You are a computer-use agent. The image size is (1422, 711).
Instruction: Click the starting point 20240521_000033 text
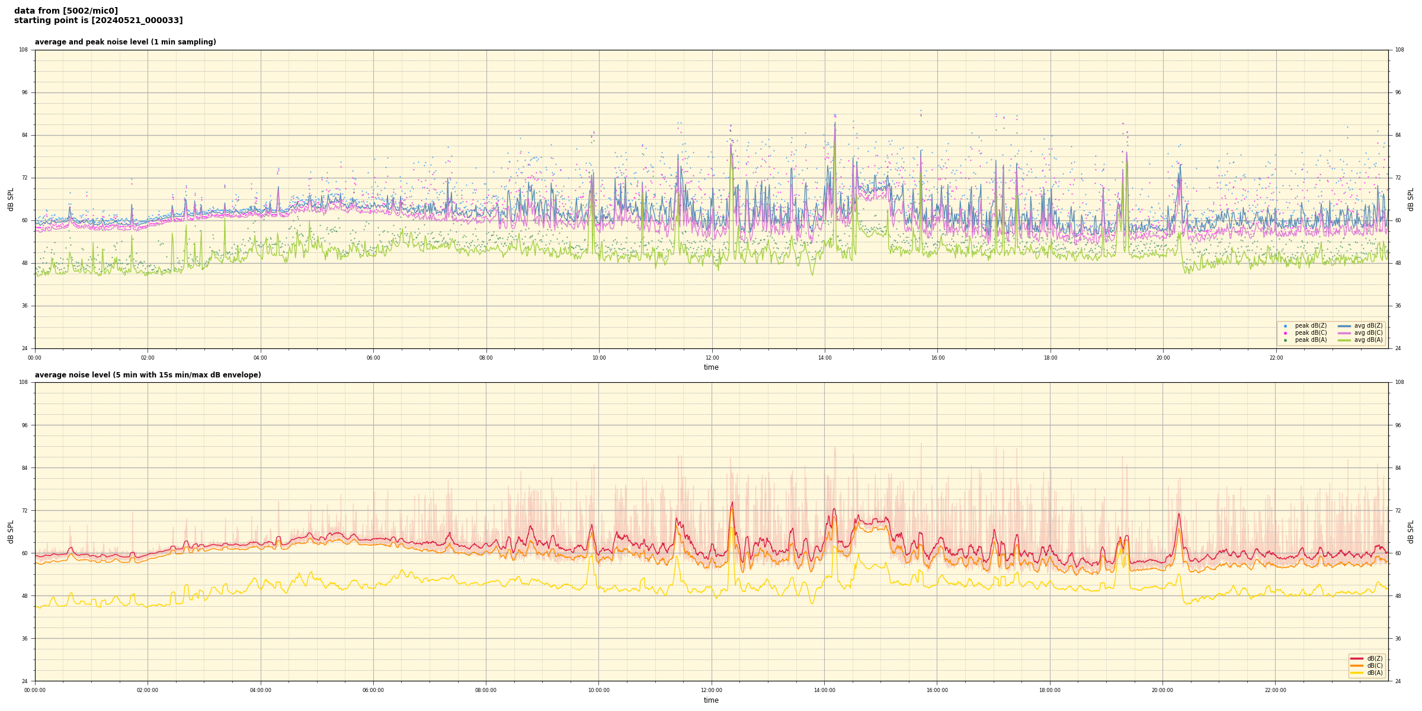[98, 20]
